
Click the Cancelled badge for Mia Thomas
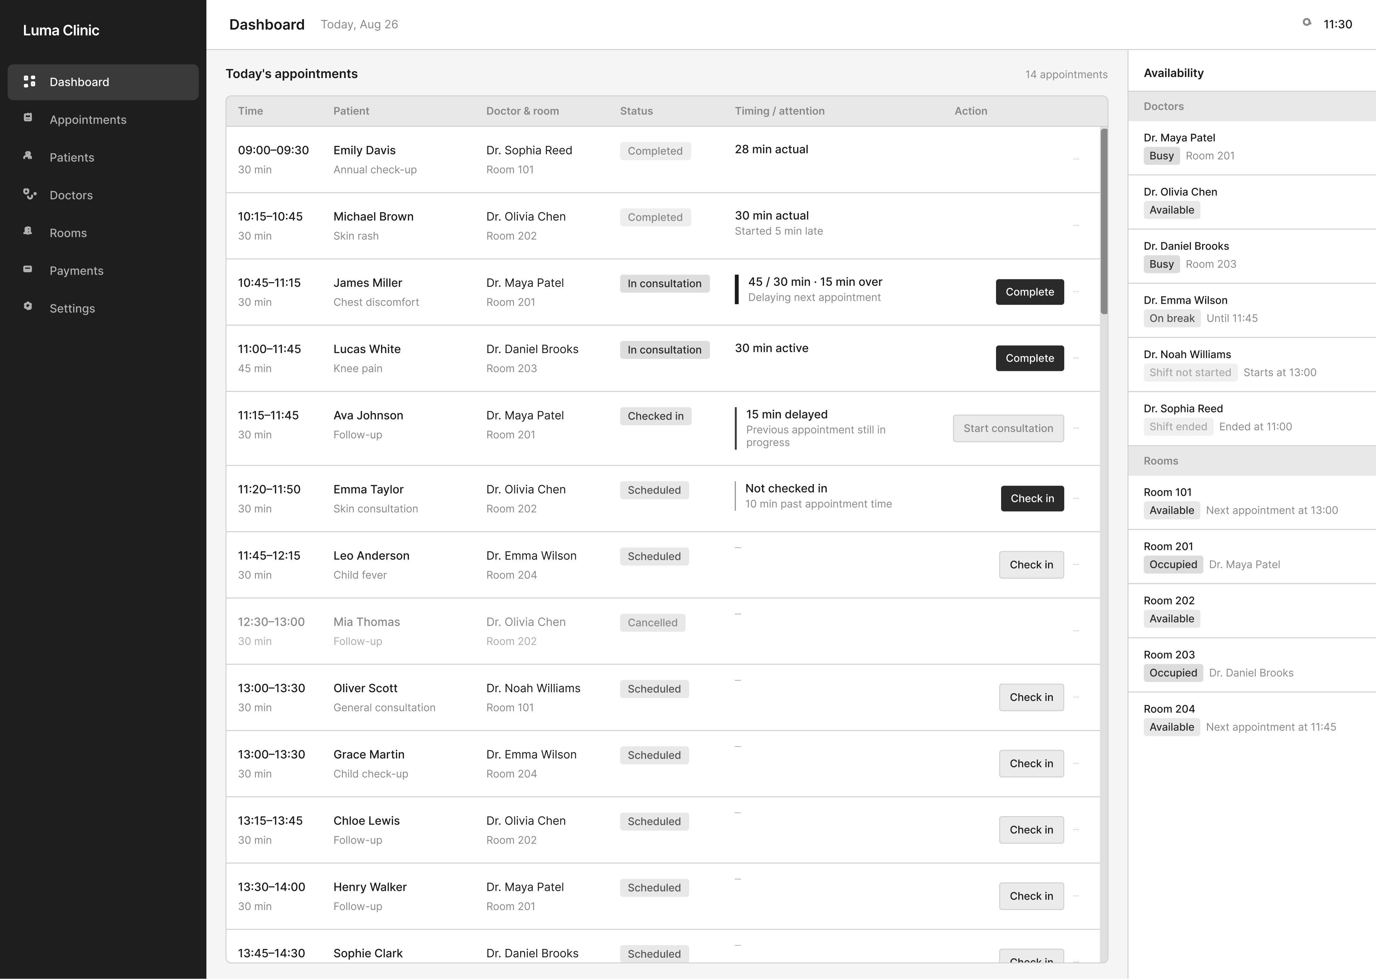652,623
